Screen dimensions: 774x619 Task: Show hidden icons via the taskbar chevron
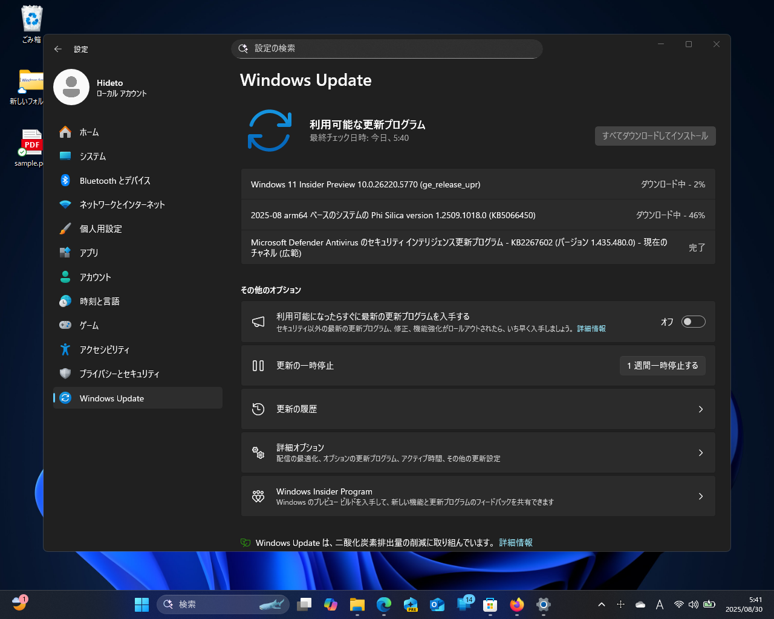(602, 604)
